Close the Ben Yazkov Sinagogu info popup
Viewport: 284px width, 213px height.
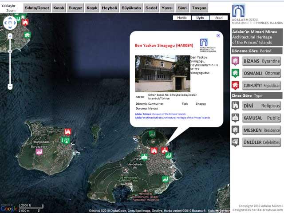(x=218, y=35)
